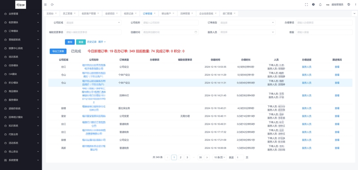This screenshot has width=358, height=170.
Task: Click the 辅助变更事项 input field
Action: [93, 32]
